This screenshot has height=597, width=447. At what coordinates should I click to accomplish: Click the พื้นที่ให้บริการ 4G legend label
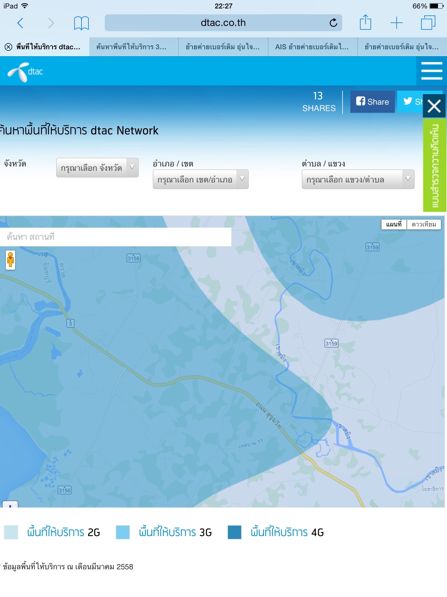click(287, 532)
